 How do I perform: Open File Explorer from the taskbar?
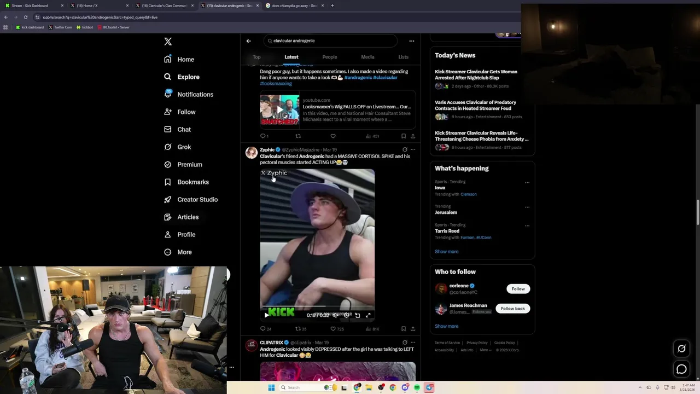pos(369,387)
